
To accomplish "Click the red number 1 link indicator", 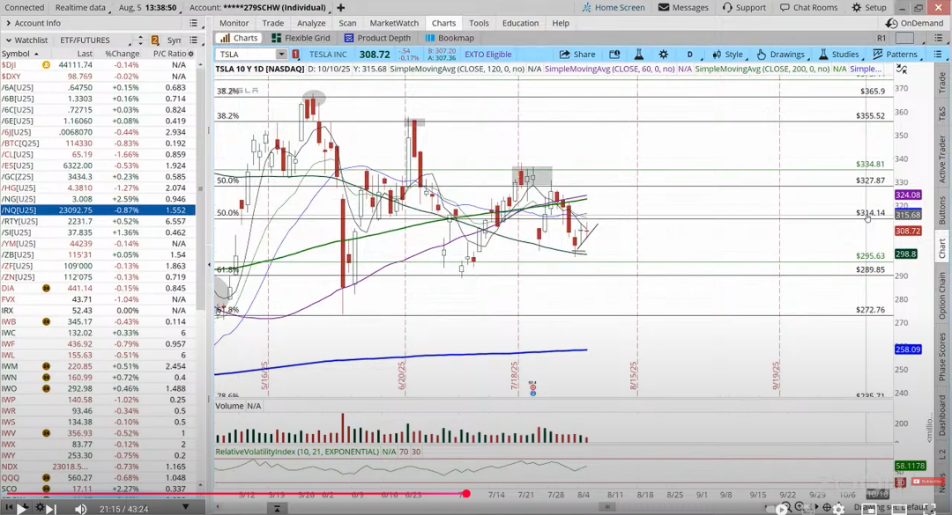I will (x=295, y=54).
